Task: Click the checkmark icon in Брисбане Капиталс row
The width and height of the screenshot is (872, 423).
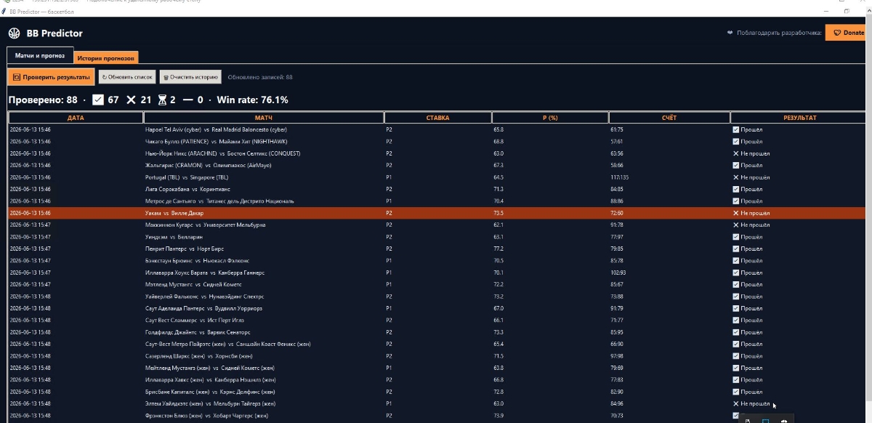Action: 736,392
